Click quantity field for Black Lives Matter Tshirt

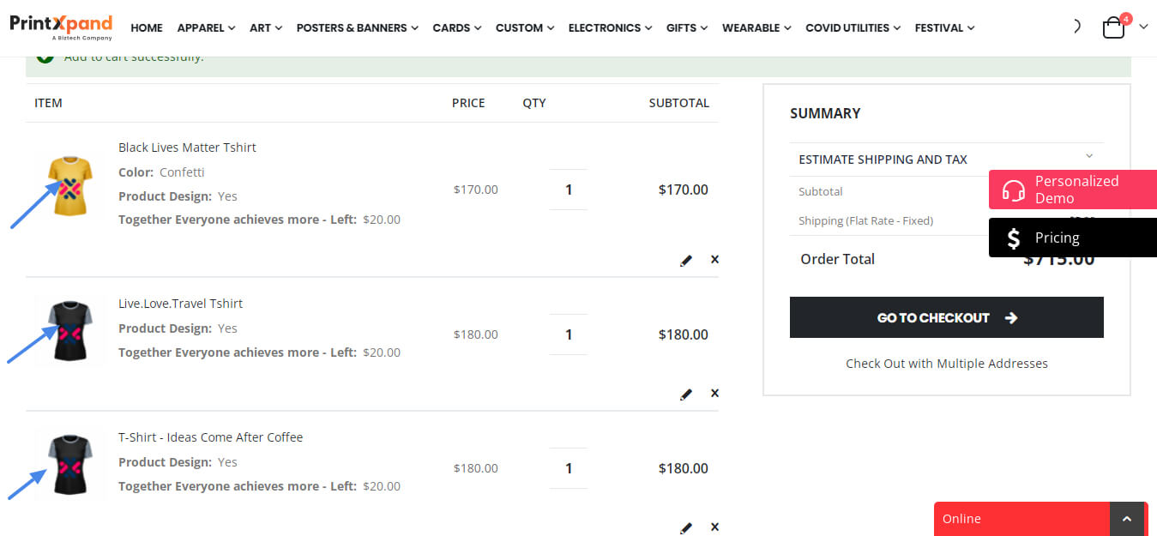[568, 190]
